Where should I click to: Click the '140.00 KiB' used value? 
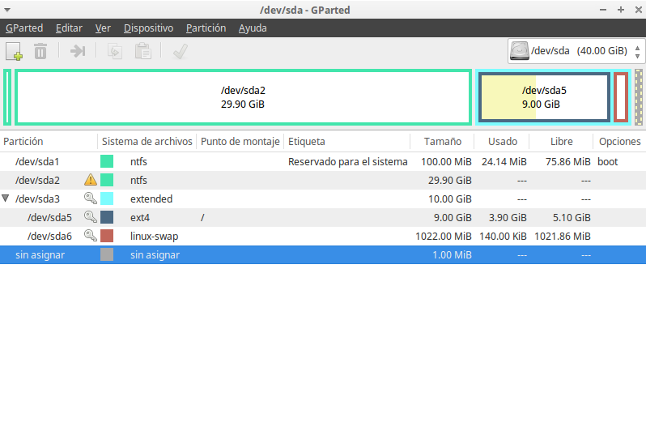(503, 237)
